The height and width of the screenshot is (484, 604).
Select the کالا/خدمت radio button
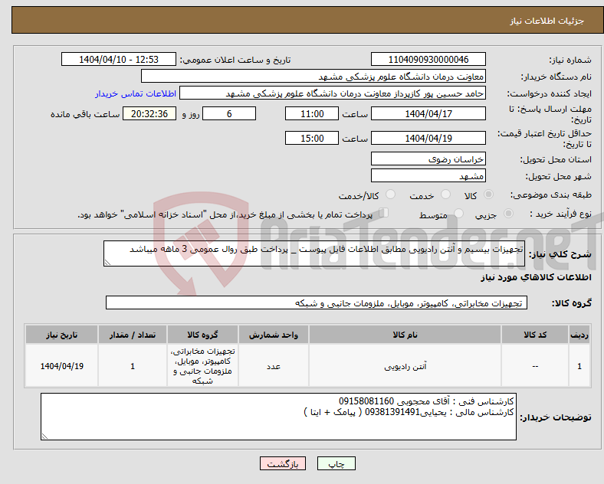click(x=390, y=195)
